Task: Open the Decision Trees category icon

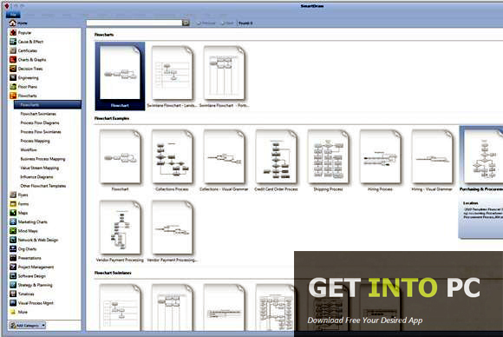Action: [13, 69]
